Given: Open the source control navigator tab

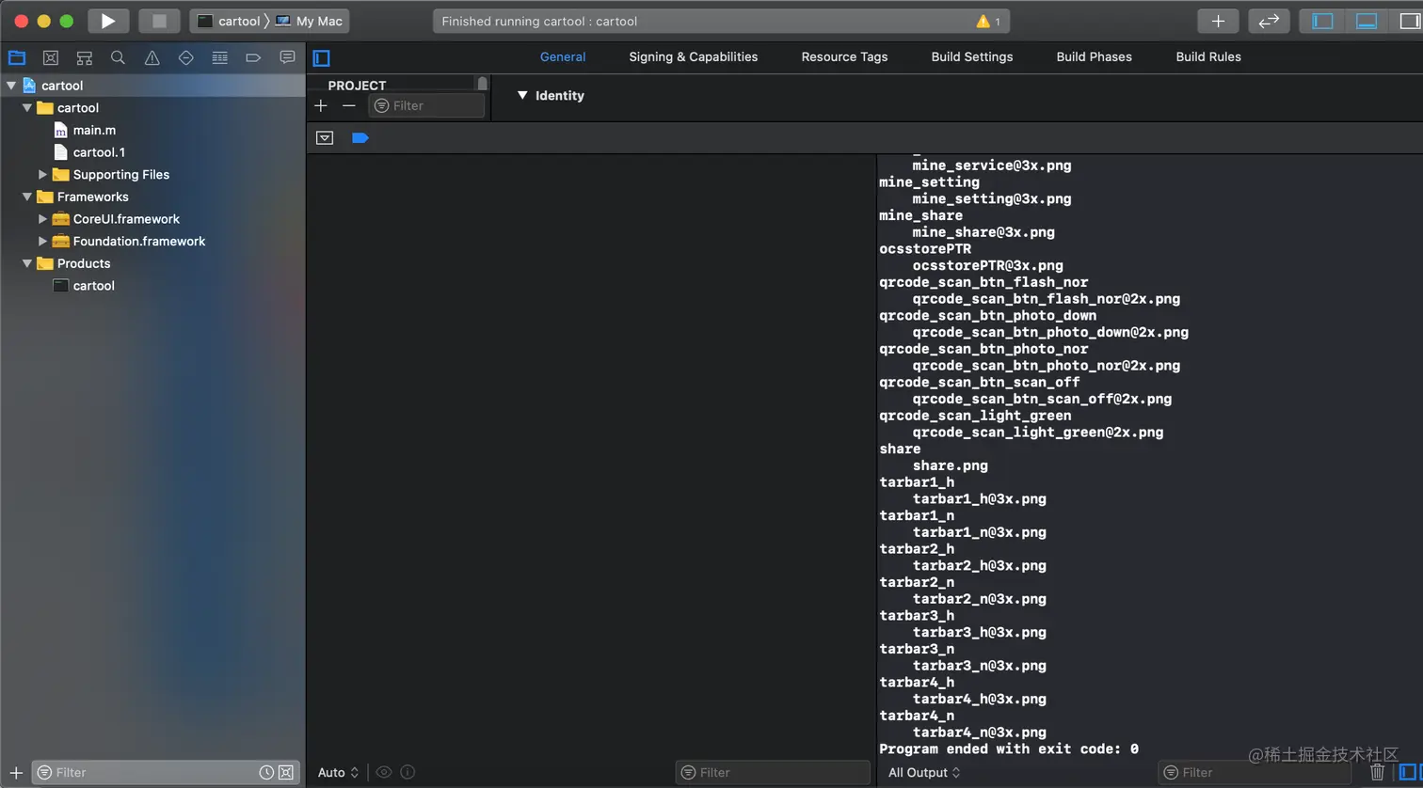Looking at the screenshot, I should [51, 57].
